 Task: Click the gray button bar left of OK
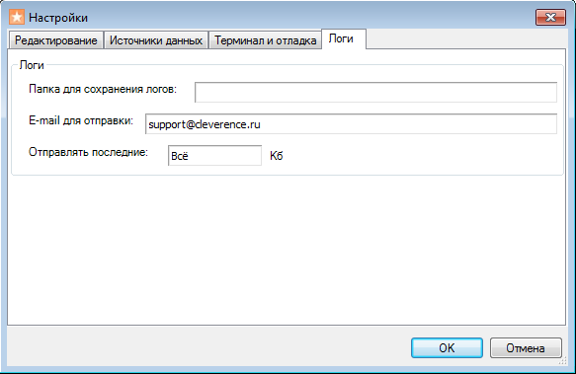(208, 346)
